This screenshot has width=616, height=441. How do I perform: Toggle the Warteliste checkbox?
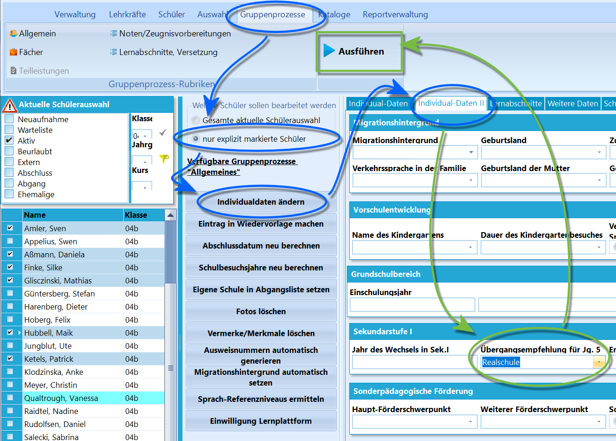pos(9,130)
